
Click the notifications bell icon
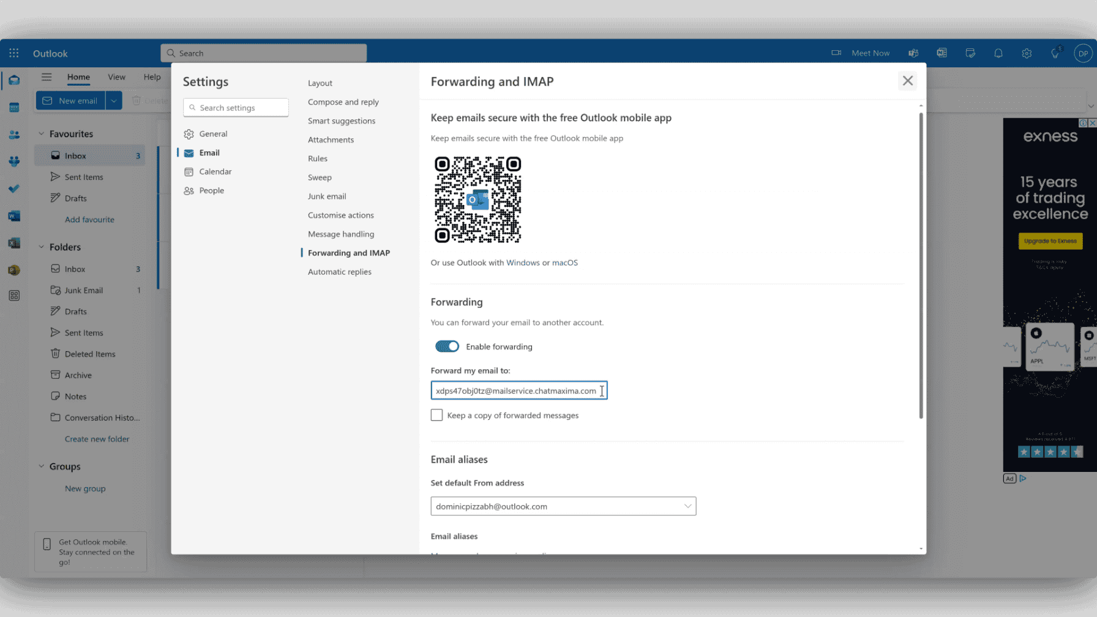tap(998, 53)
